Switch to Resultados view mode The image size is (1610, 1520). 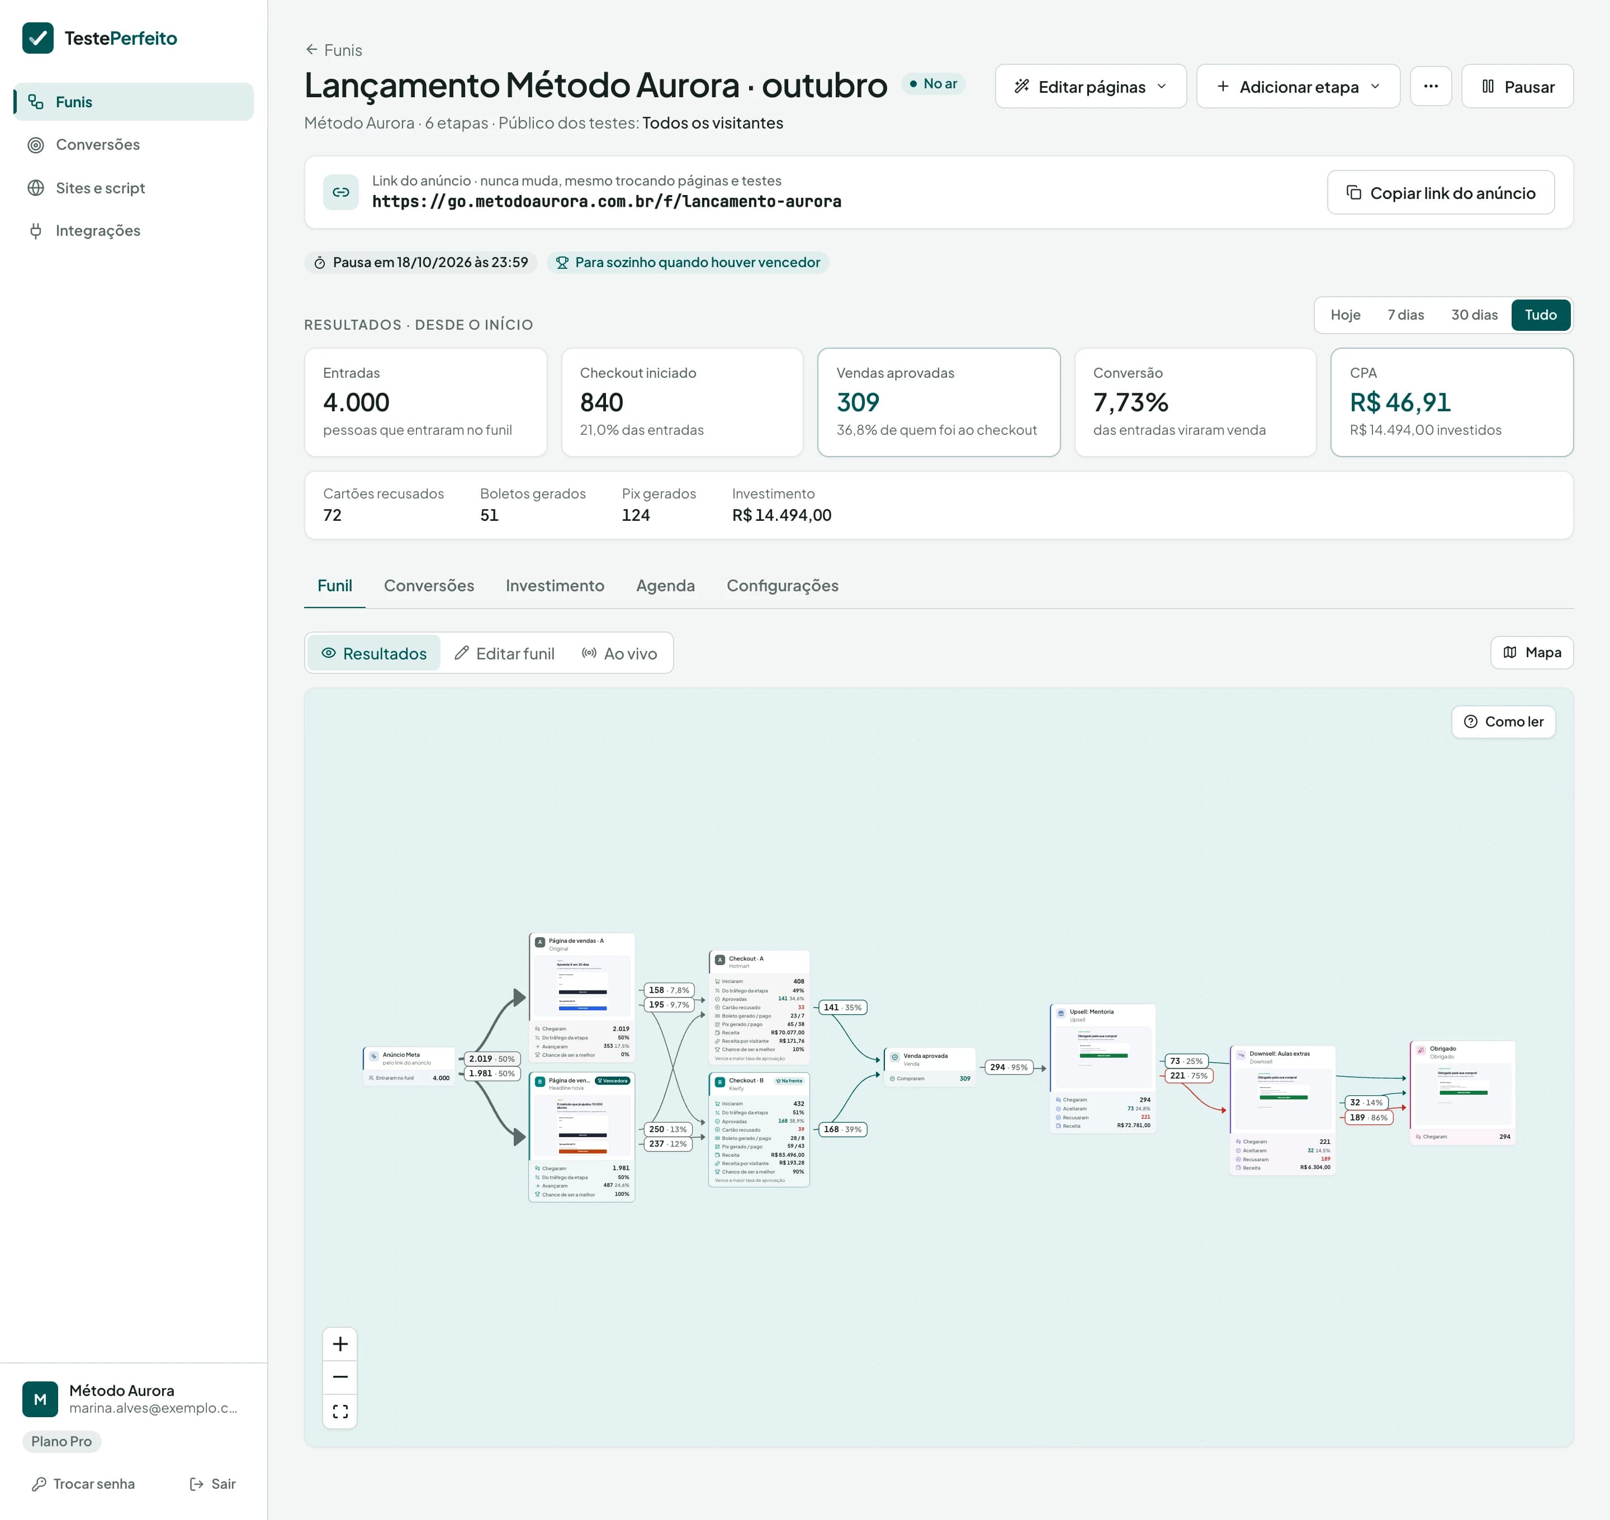pos(374,653)
